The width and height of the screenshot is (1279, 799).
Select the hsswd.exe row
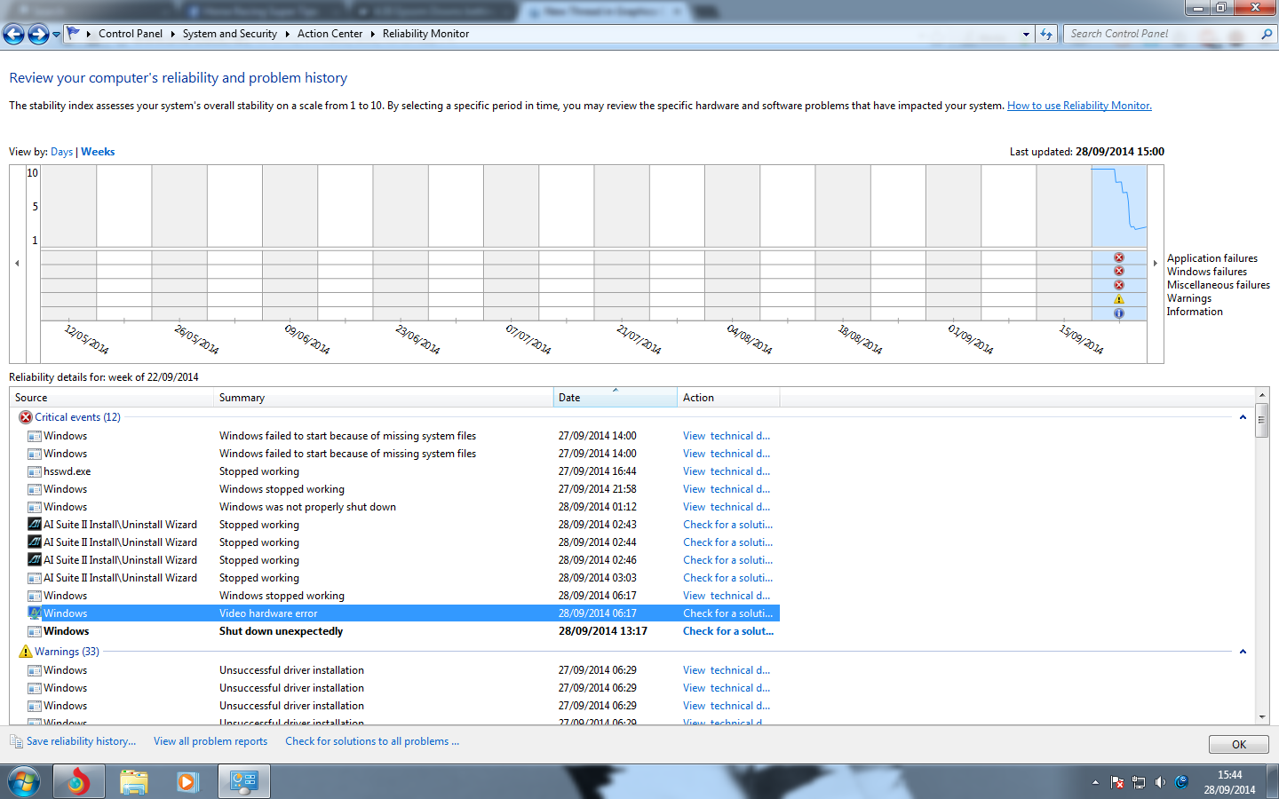coord(395,471)
